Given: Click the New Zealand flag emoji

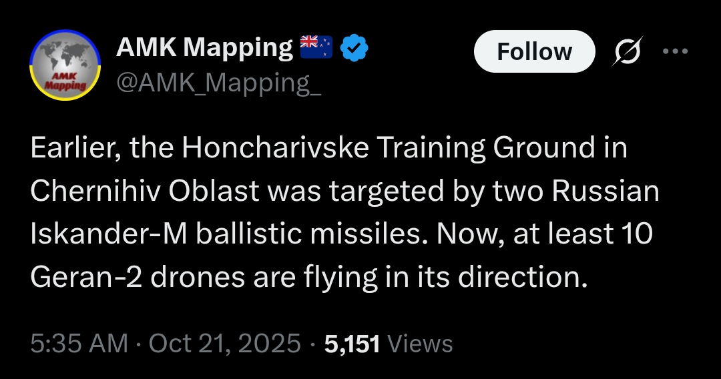Looking at the screenshot, I should pos(316,47).
